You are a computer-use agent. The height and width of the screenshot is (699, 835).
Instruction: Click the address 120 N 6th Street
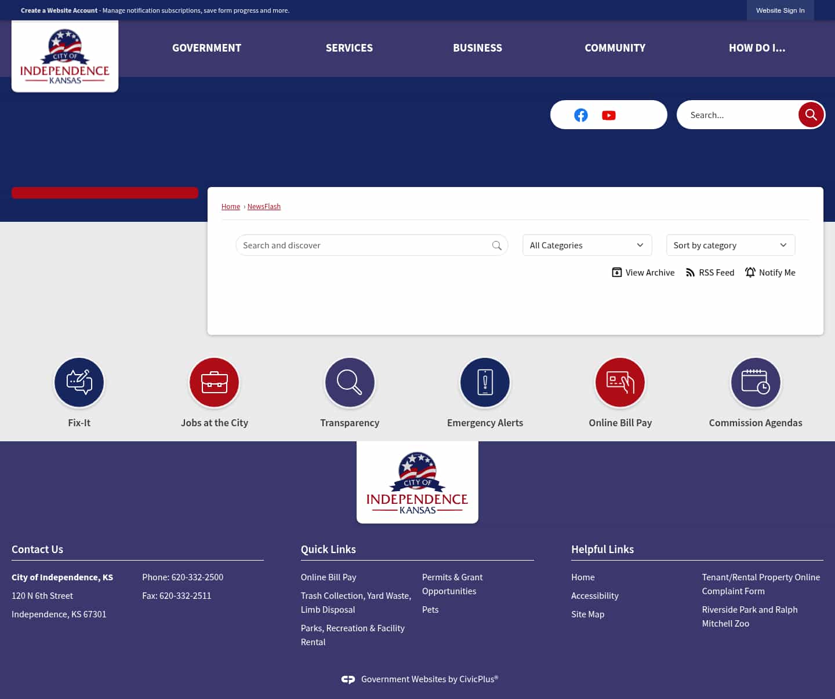(42, 596)
